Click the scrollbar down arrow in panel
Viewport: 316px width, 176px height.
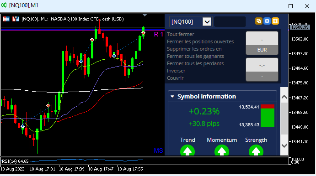pos(284,145)
